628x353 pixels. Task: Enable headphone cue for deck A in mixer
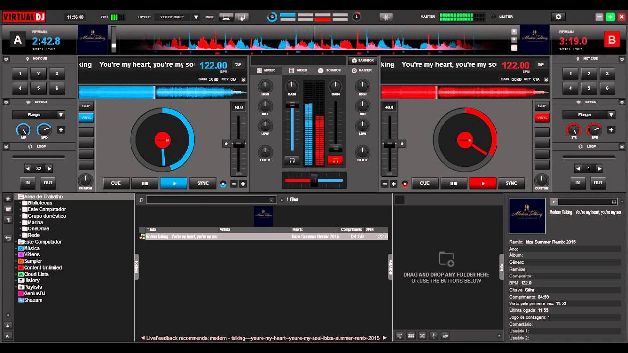tap(292, 160)
